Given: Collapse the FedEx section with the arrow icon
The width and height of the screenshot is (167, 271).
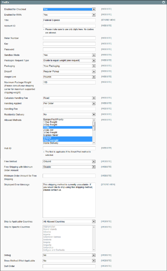Looking at the screenshot, I should click(x=164, y=2).
